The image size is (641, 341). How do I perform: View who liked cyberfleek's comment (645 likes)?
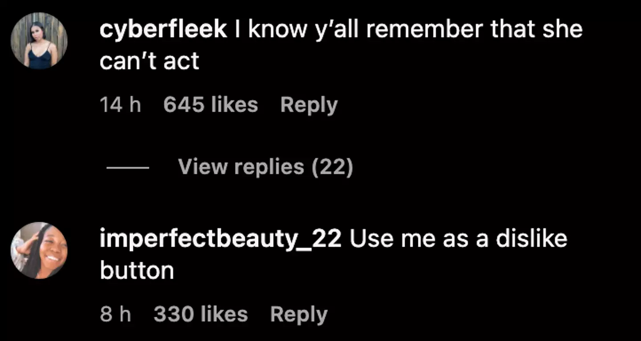(211, 105)
